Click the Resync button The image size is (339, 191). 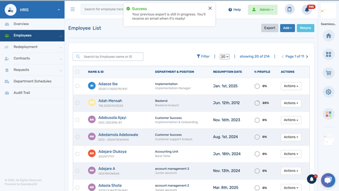(x=305, y=28)
